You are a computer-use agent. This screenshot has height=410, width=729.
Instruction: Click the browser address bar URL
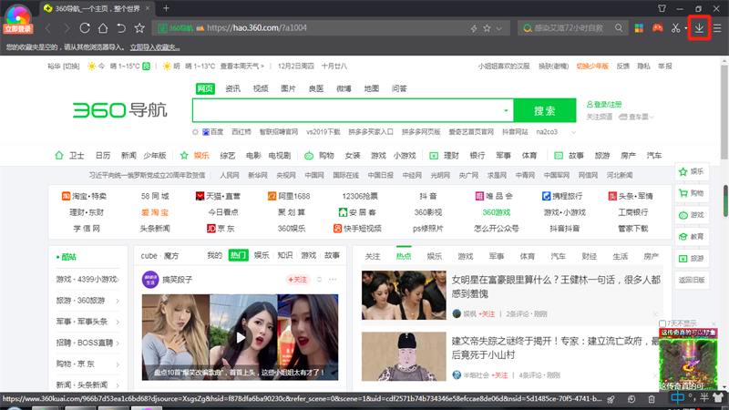257,28
